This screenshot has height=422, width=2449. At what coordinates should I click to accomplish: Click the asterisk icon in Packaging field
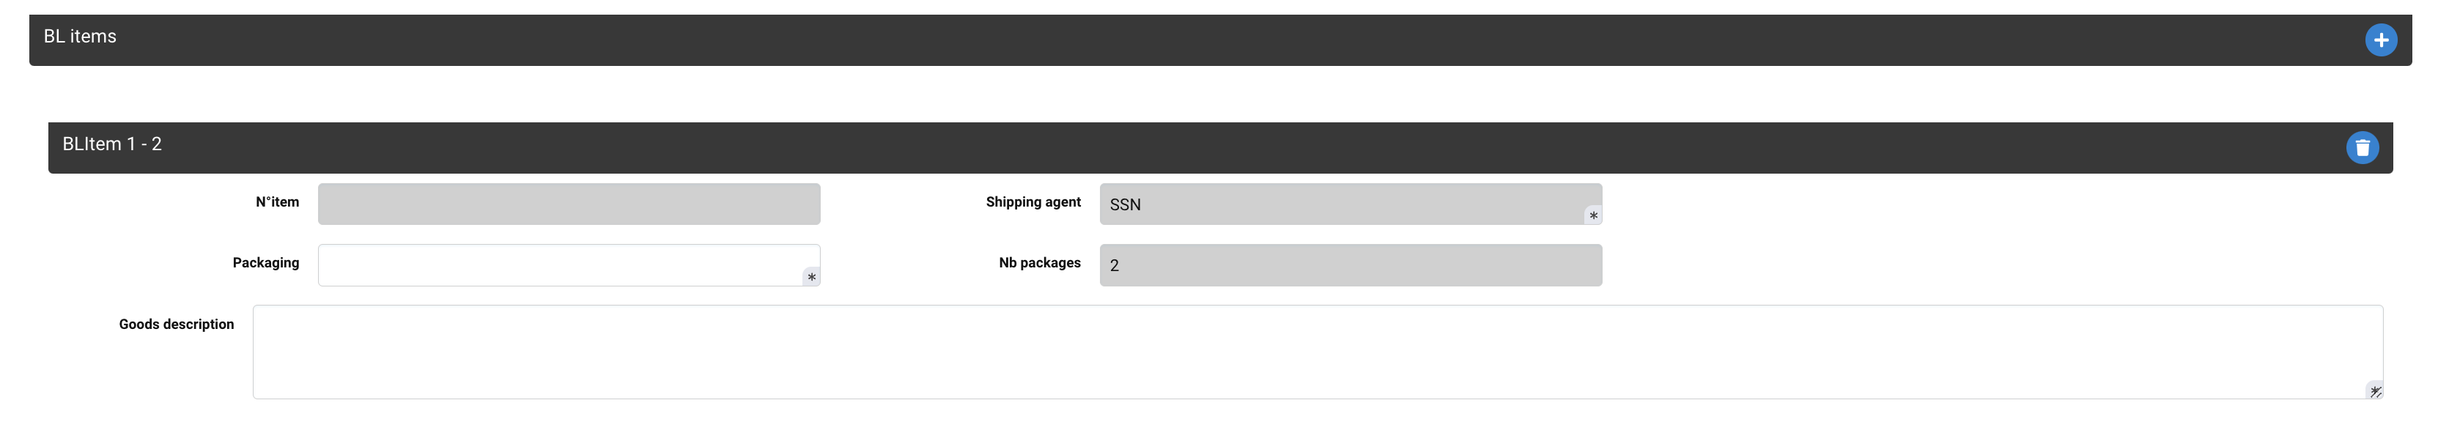click(x=811, y=277)
